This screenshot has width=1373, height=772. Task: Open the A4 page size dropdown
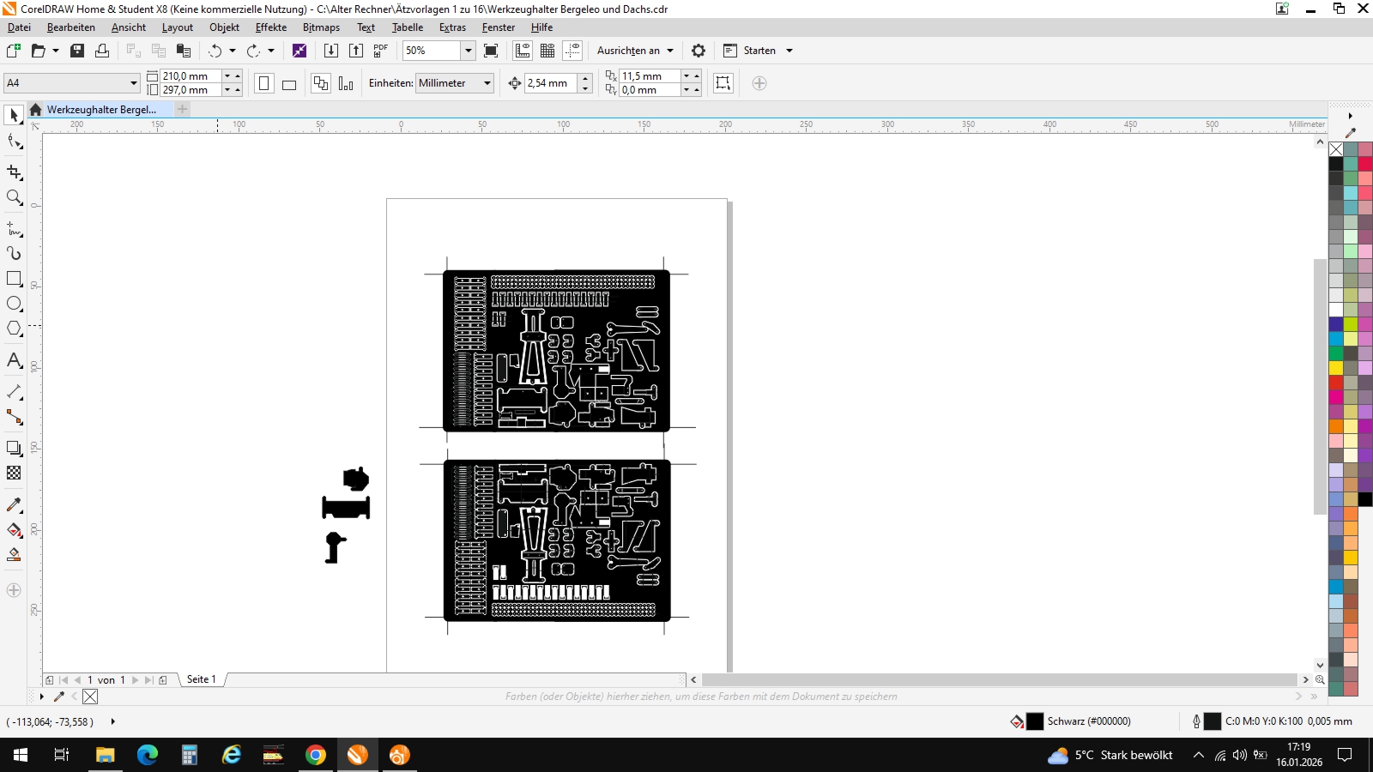tap(134, 83)
